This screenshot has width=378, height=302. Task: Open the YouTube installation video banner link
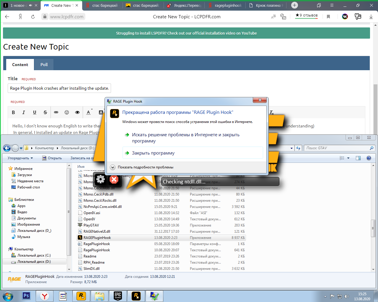point(186,33)
